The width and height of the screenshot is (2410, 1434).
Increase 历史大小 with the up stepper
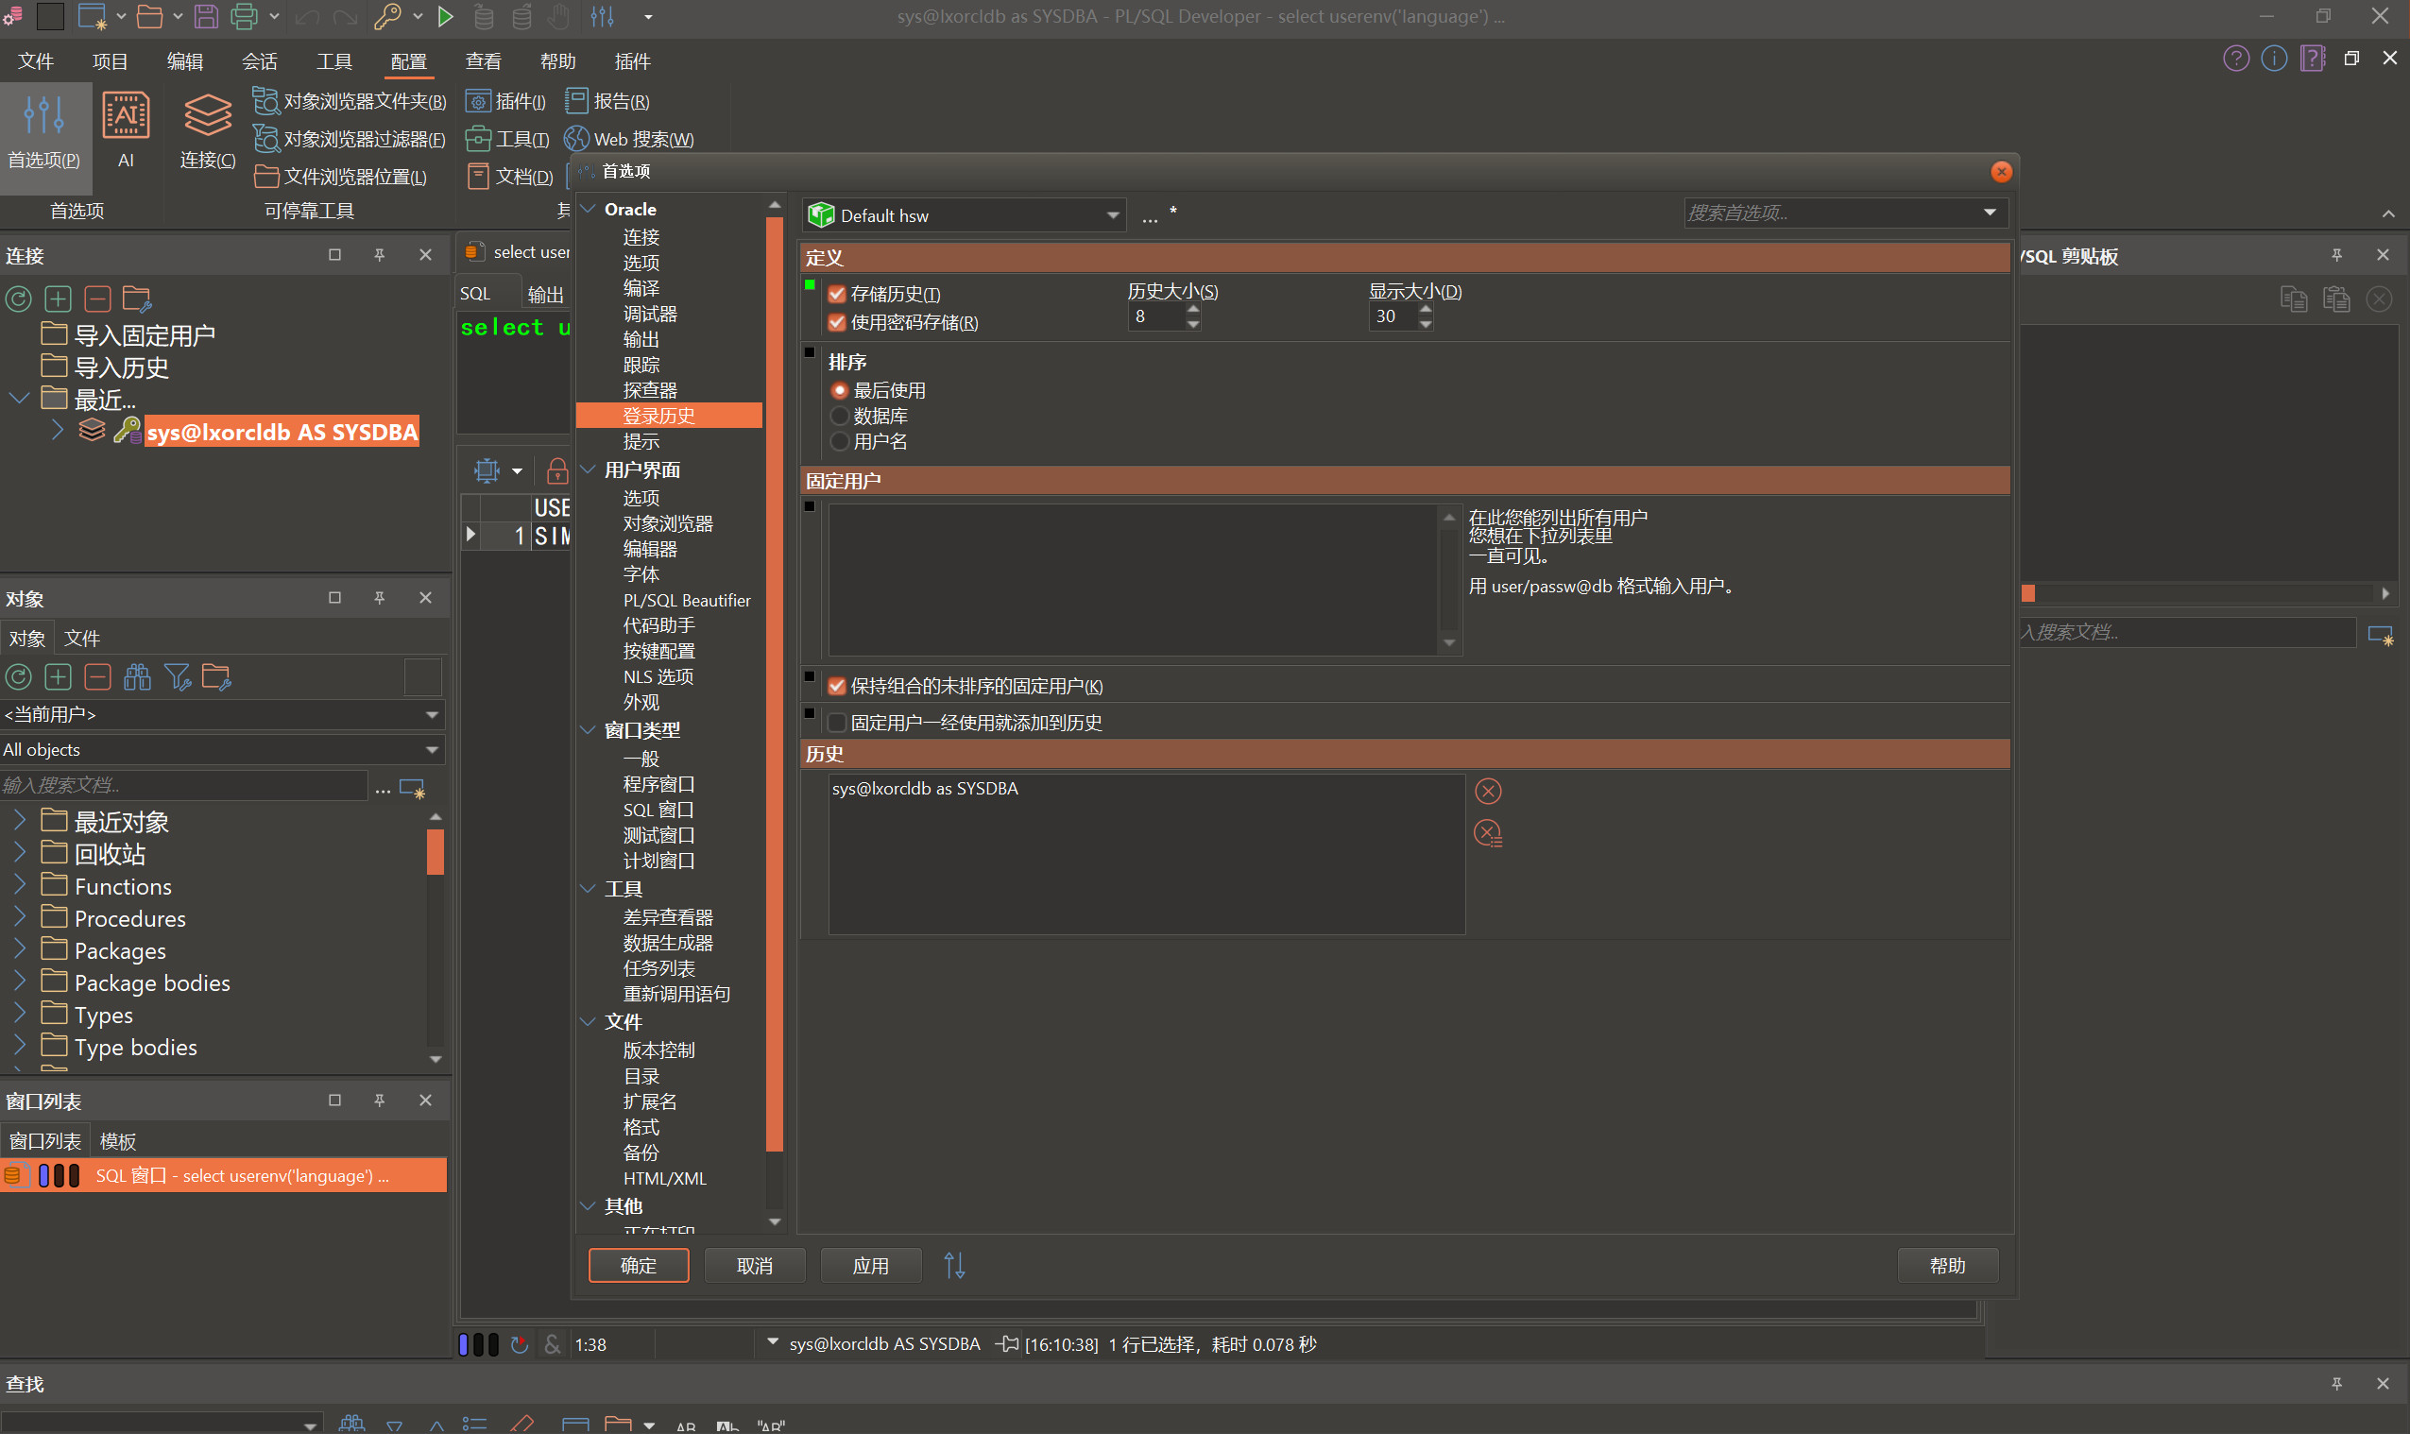click(1193, 309)
